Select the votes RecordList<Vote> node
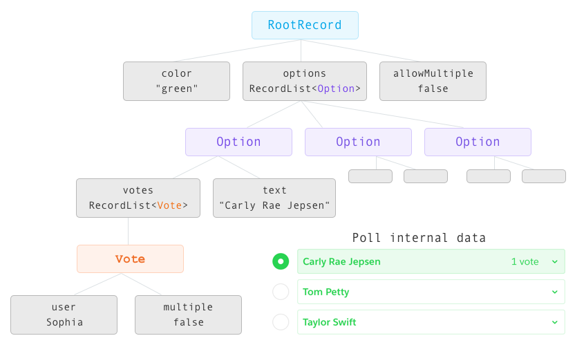The width and height of the screenshot is (575, 347). (138, 198)
